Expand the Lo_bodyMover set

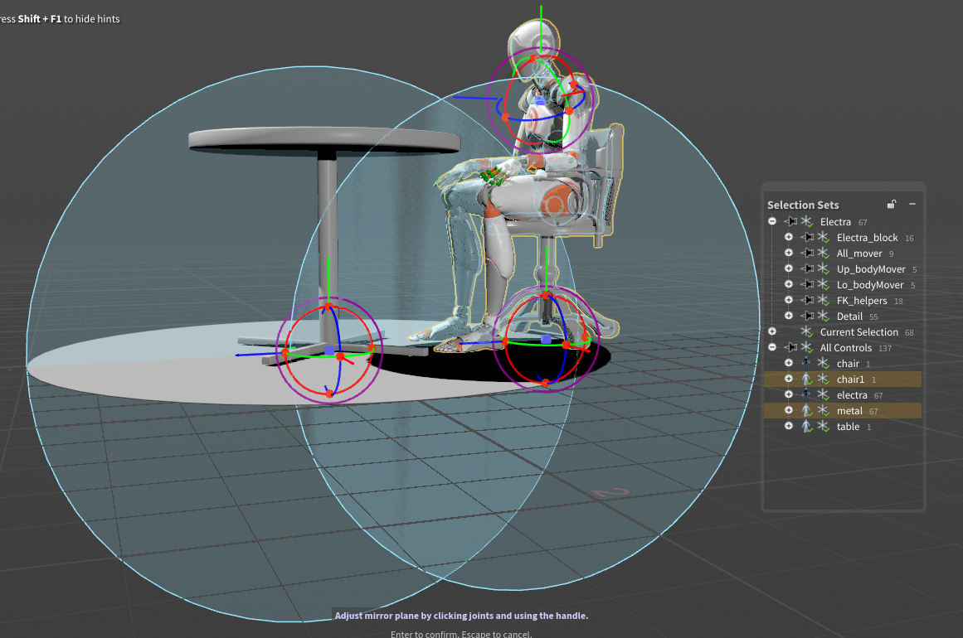pos(789,285)
